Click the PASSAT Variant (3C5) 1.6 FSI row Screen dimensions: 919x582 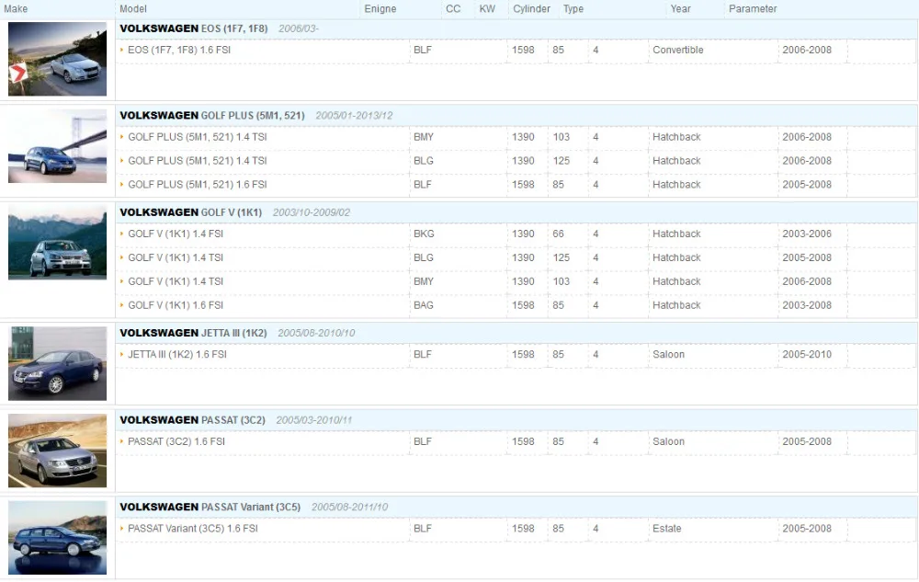pos(516,529)
